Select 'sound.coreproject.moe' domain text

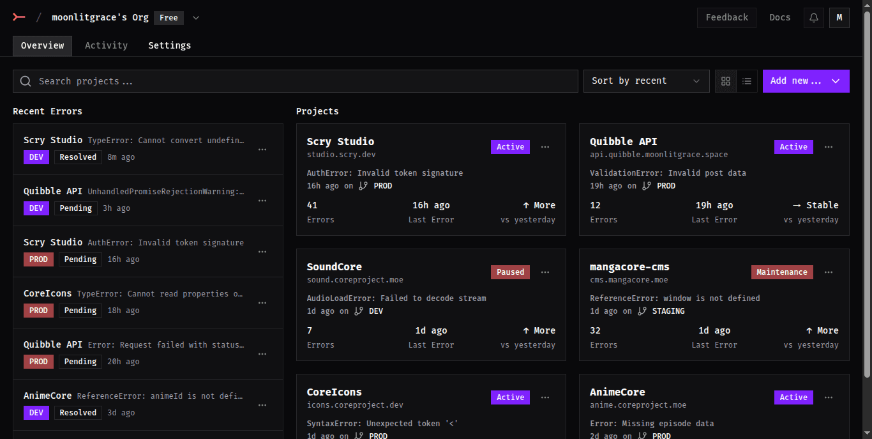point(355,280)
